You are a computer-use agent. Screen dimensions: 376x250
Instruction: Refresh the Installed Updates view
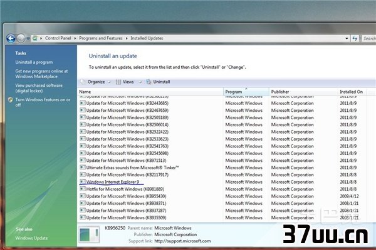[x=355, y=38]
